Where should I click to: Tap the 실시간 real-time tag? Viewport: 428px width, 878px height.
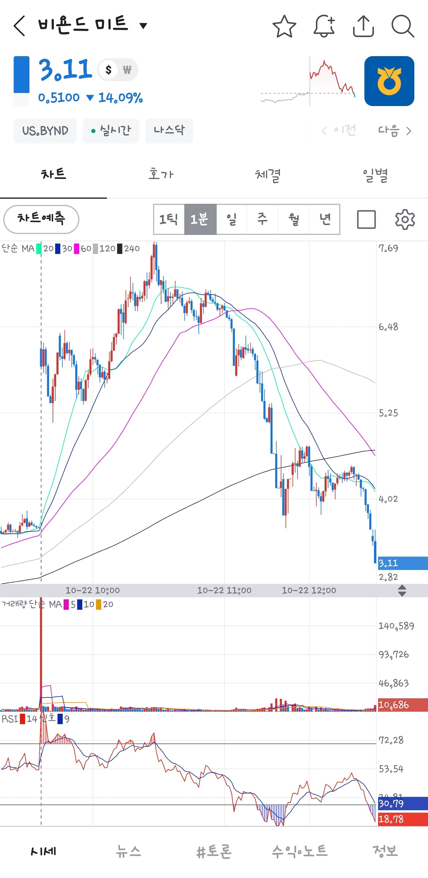(x=111, y=131)
